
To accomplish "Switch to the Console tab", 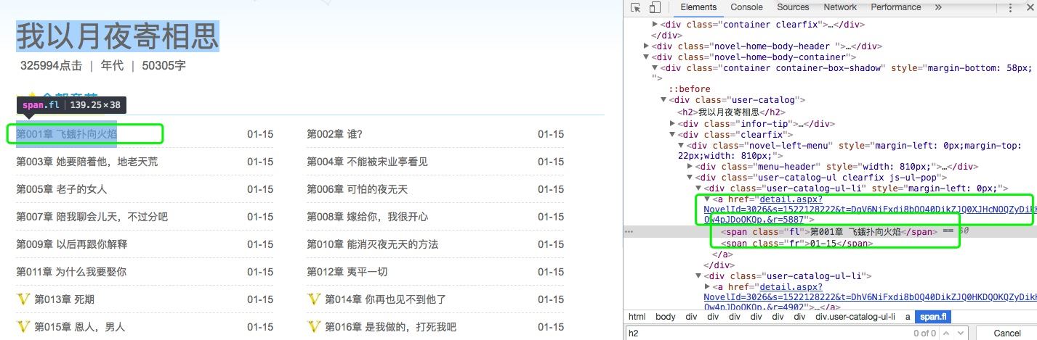I will pyautogui.click(x=746, y=7).
